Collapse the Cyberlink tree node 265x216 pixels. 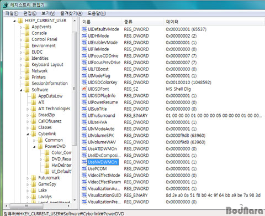(x=28, y=134)
